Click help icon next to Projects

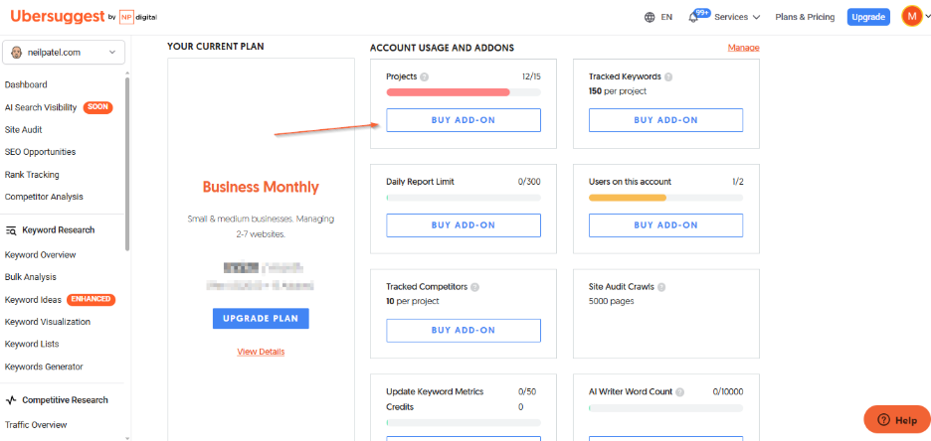(x=425, y=77)
